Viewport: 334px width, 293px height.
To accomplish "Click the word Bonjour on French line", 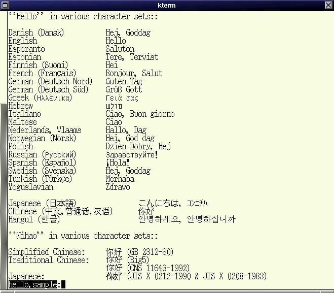I will point(121,73).
